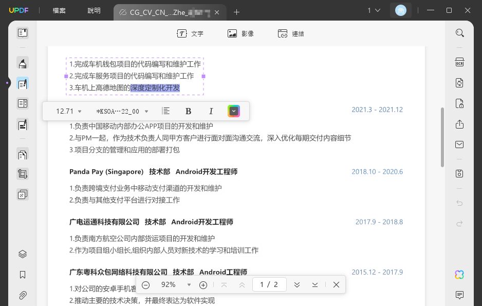Select the Comment highlighter tool
This screenshot has height=306, width=482.
(x=23, y=63)
